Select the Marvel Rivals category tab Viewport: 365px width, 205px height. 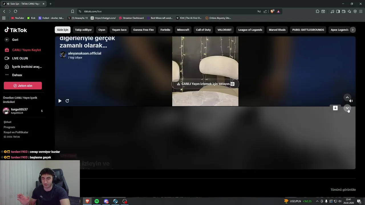tap(277, 30)
